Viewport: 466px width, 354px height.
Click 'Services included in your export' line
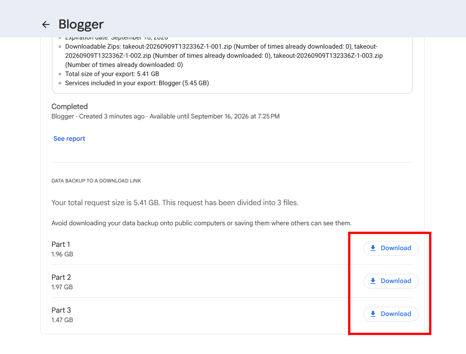[x=137, y=83]
